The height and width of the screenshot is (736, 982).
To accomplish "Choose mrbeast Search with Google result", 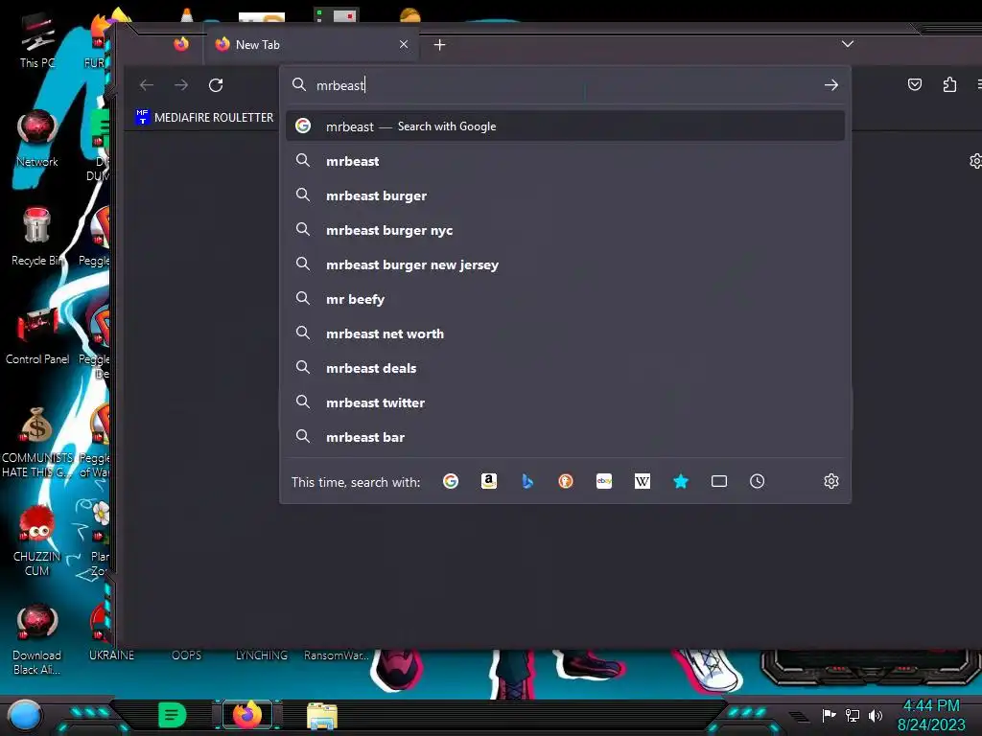I will coord(565,126).
